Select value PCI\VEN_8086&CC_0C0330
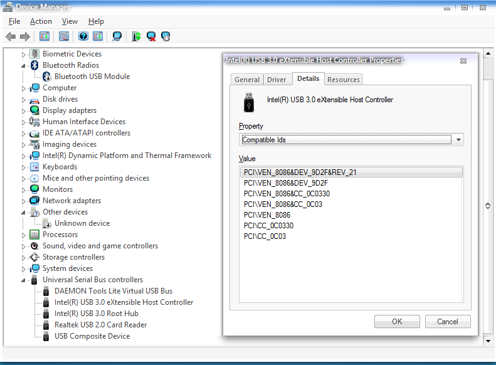Screen dimensions: 496x365 [351, 194]
